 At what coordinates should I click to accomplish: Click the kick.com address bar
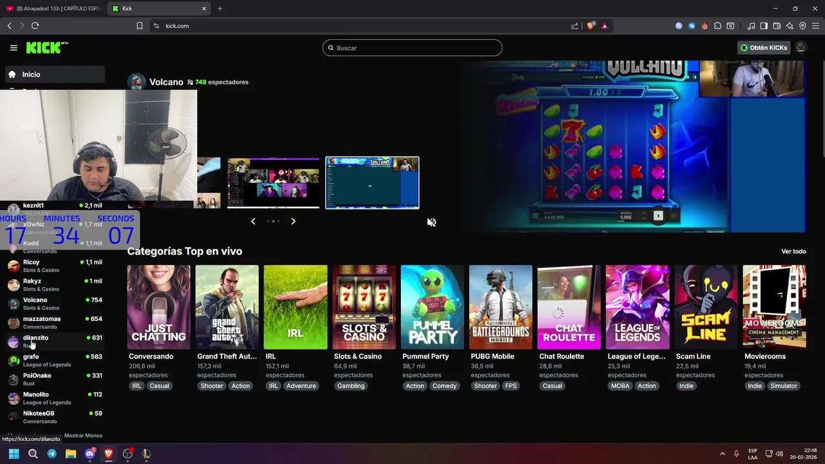point(361,26)
